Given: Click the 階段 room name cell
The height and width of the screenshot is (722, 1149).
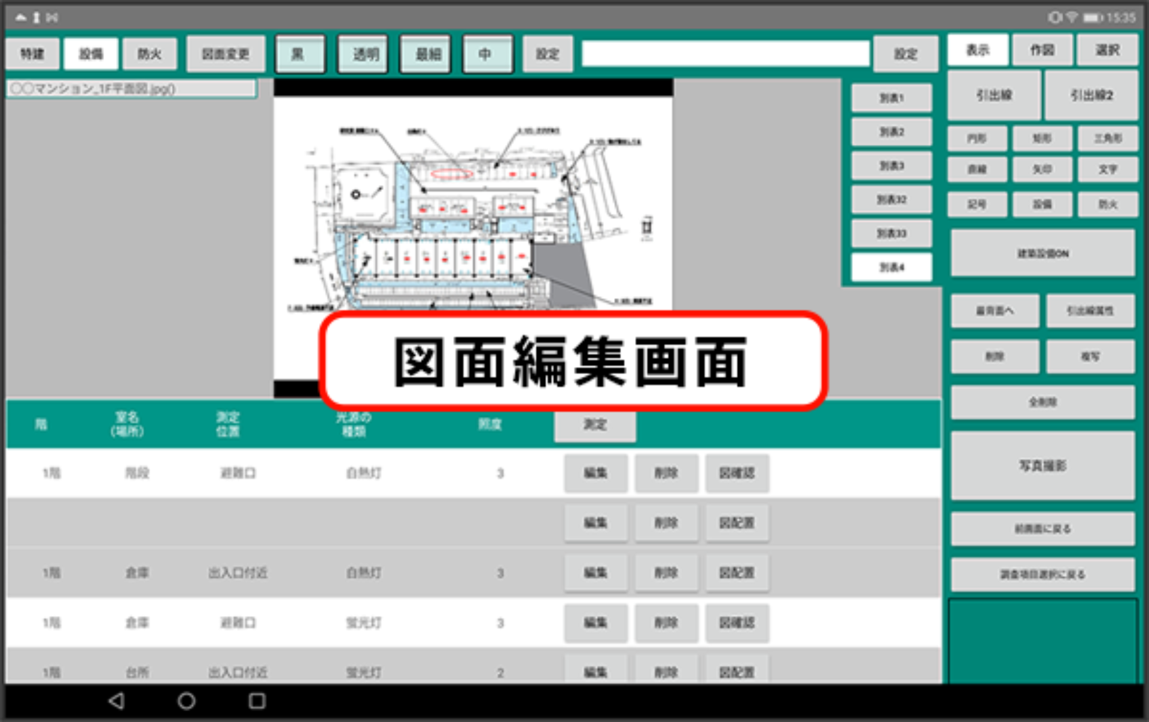Looking at the screenshot, I should click(137, 473).
